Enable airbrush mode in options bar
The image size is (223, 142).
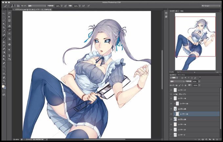[84, 6]
